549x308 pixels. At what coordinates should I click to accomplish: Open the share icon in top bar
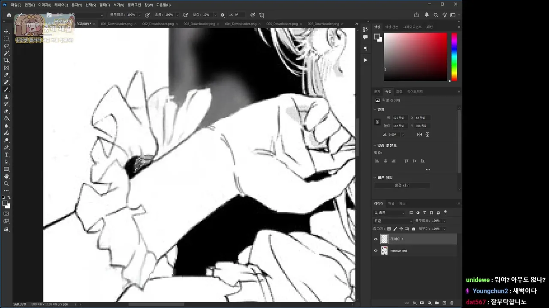coord(416,15)
